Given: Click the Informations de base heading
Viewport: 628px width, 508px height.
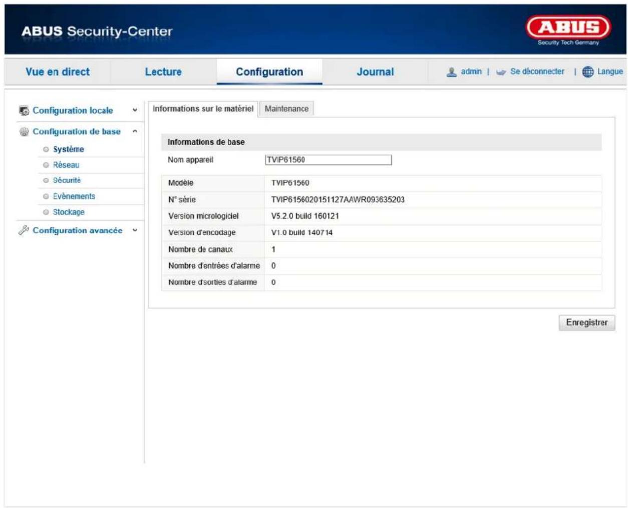Looking at the screenshot, I should tap(206, 142).
